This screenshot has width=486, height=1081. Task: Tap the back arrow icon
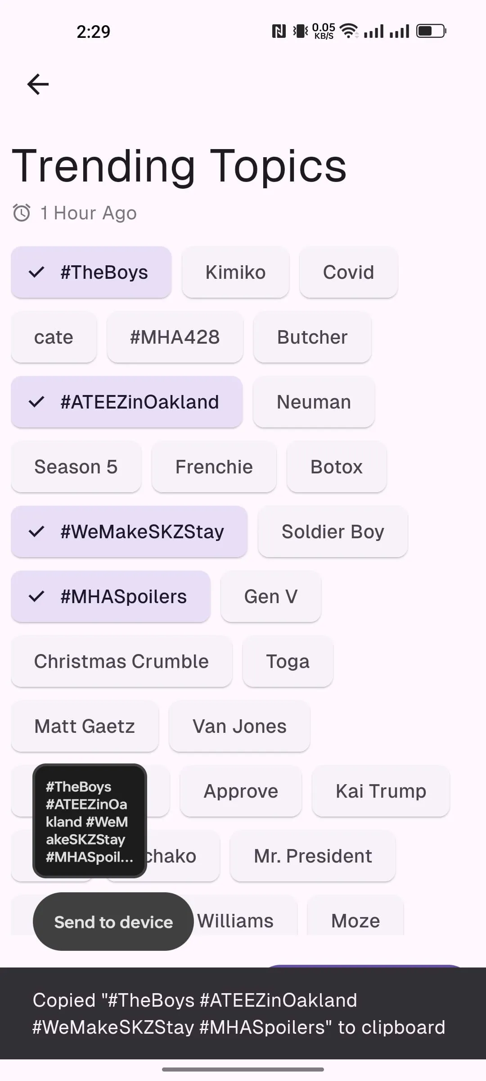point(38,84)
